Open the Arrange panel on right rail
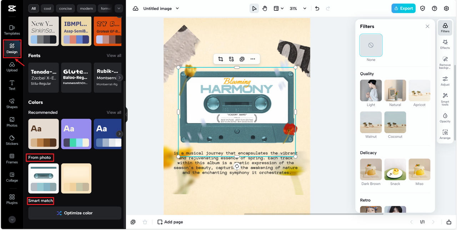Screen dimensions: 457x230 tap(445, 135)
